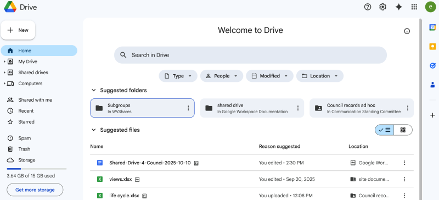The image size is (439, 200).
Task: Open file Shared-Drive-4-Counci-2025-10-10
Action: tap(150, 163)
